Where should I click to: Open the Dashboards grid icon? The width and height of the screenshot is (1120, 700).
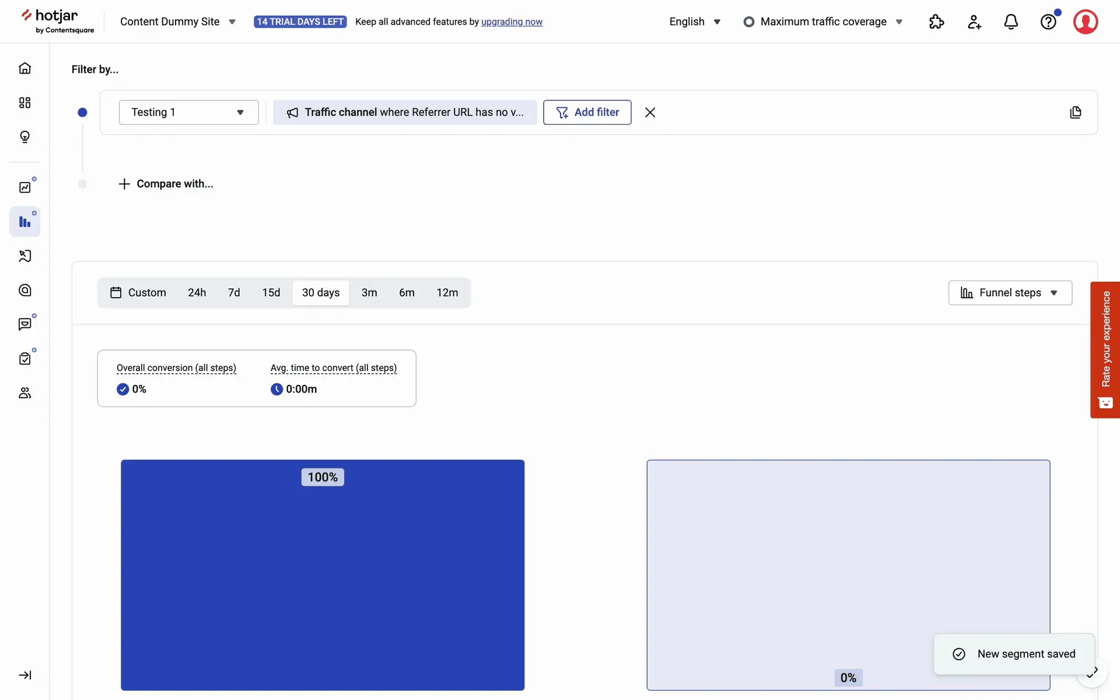click(24, 103)
